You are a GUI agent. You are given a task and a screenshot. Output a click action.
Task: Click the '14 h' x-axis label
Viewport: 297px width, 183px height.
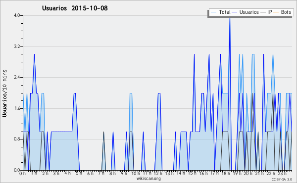(x=181, y=173)
